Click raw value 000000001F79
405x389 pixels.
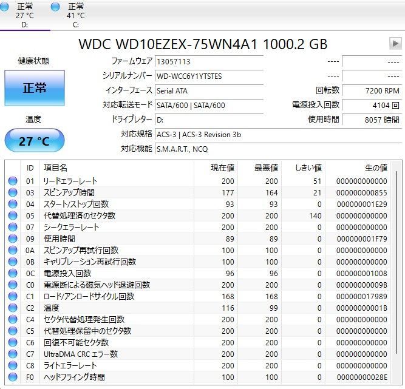[x=362, y=238]
